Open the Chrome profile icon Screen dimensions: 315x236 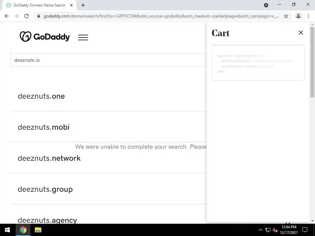pyautogui.click(x=298, y=16)
